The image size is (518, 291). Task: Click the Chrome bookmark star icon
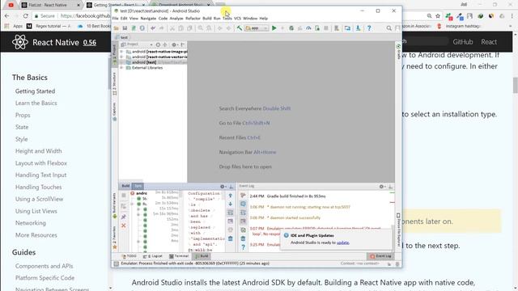(438, 16)
